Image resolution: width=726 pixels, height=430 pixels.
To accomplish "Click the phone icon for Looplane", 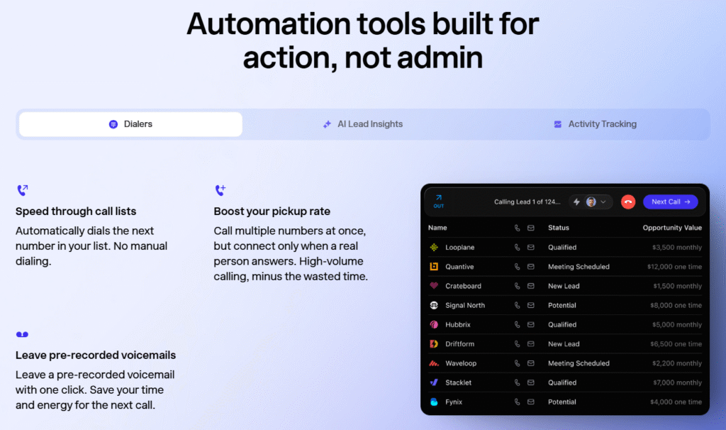I will (517, 248).
